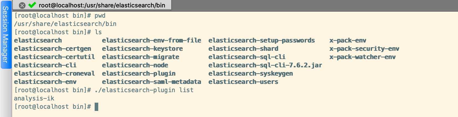
Task: Click the x-pack-security-env entry
Action: pos(364,49)
